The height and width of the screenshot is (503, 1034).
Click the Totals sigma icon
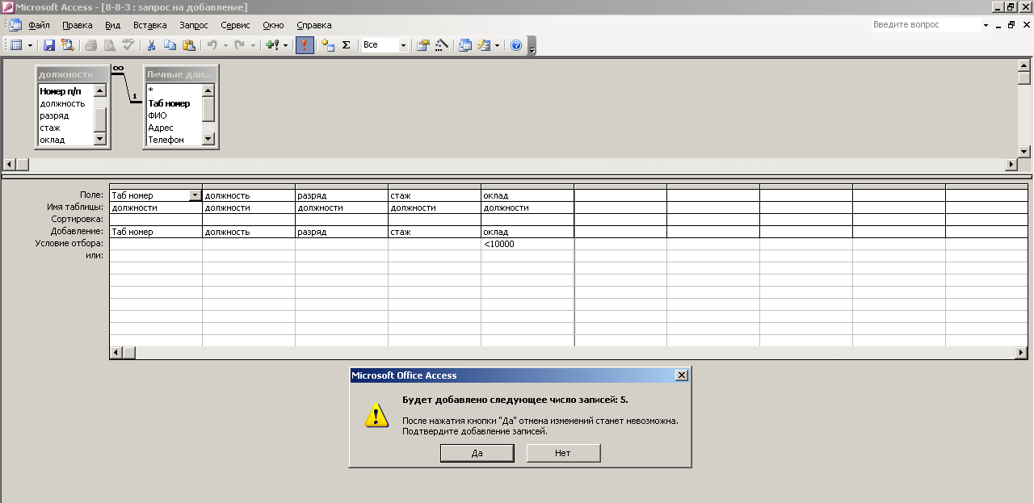pos(347,45)
